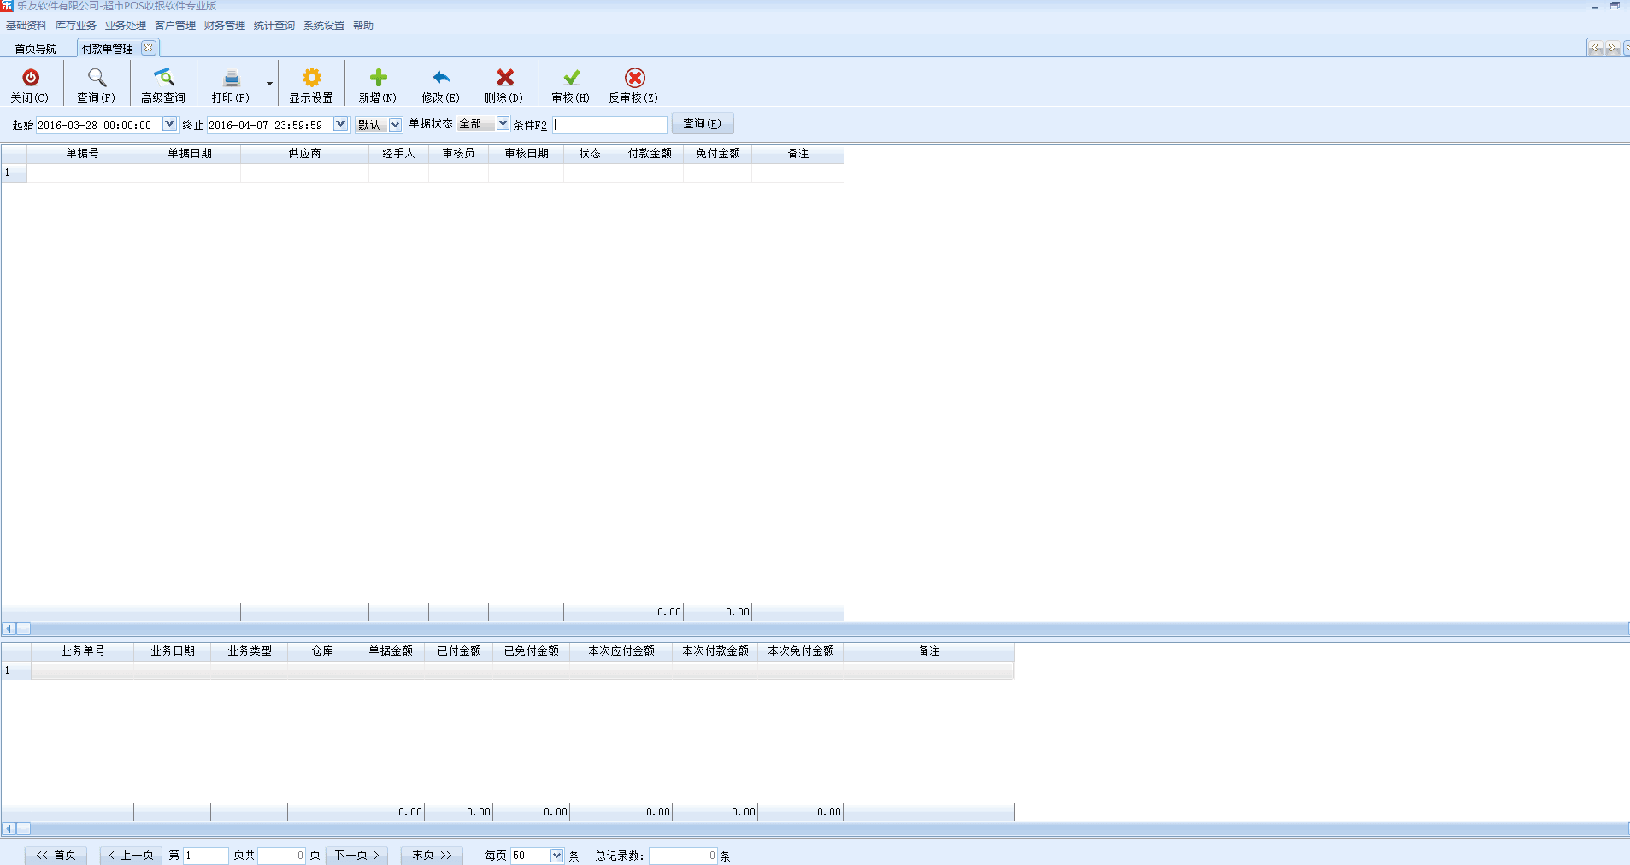Click the Print (打印) printer icon
Screen dimensions: 1630x865
[231, 79]
